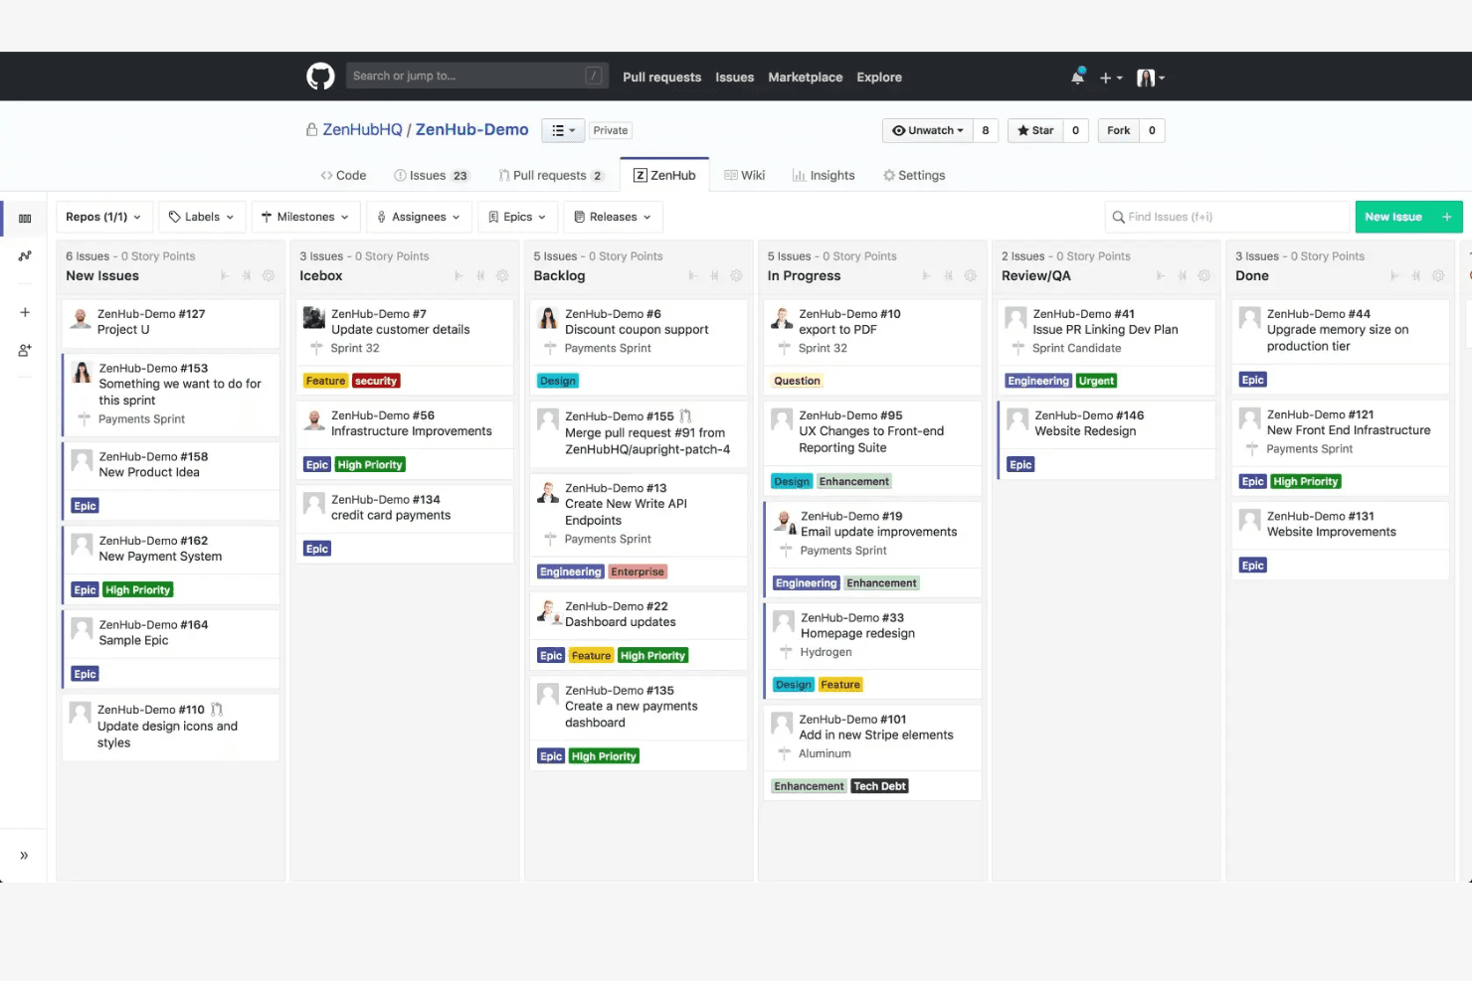Click the Fork button
1472x981 pixels.
1119,130
